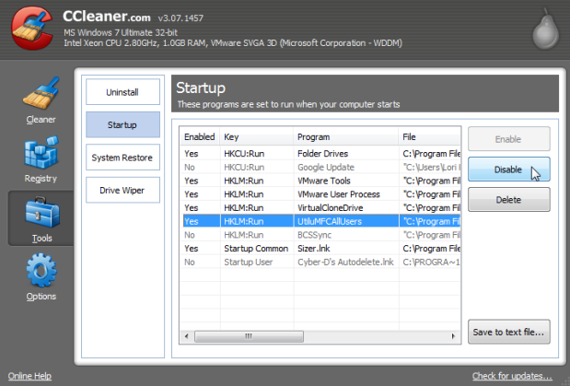
Task: Click the scrollbar right arrow
Action: (453, 336)
